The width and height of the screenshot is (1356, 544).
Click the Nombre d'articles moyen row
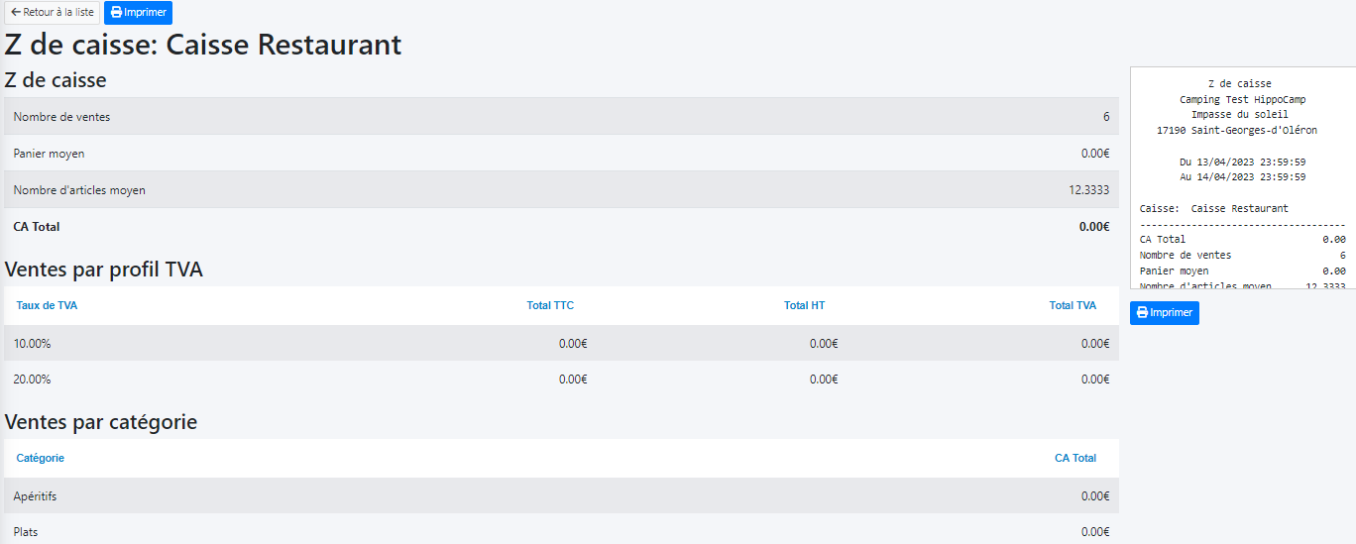[x=561, y=190]
